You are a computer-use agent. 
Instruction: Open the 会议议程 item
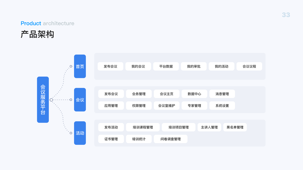[x=249, y=66]
